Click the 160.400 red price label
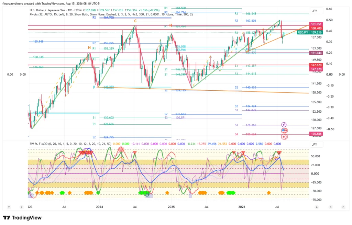Image resolution: width=352 pixels, height=225 pixels. [316, 28]
